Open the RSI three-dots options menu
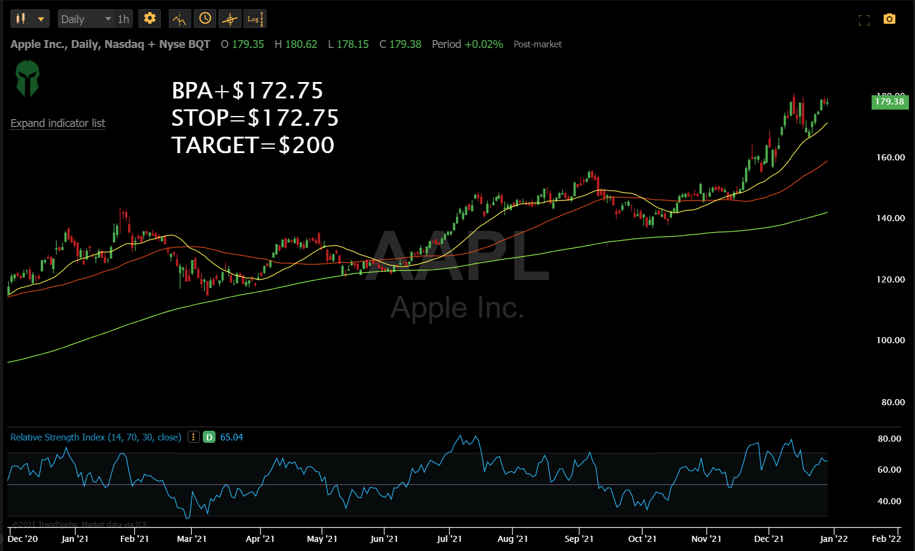The width and height of the screenshot is (915, 551). click(x=193, y=437)
